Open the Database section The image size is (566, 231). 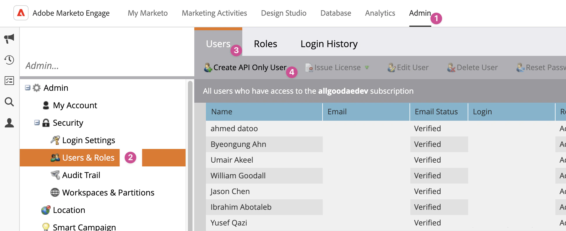pos(336,13)
